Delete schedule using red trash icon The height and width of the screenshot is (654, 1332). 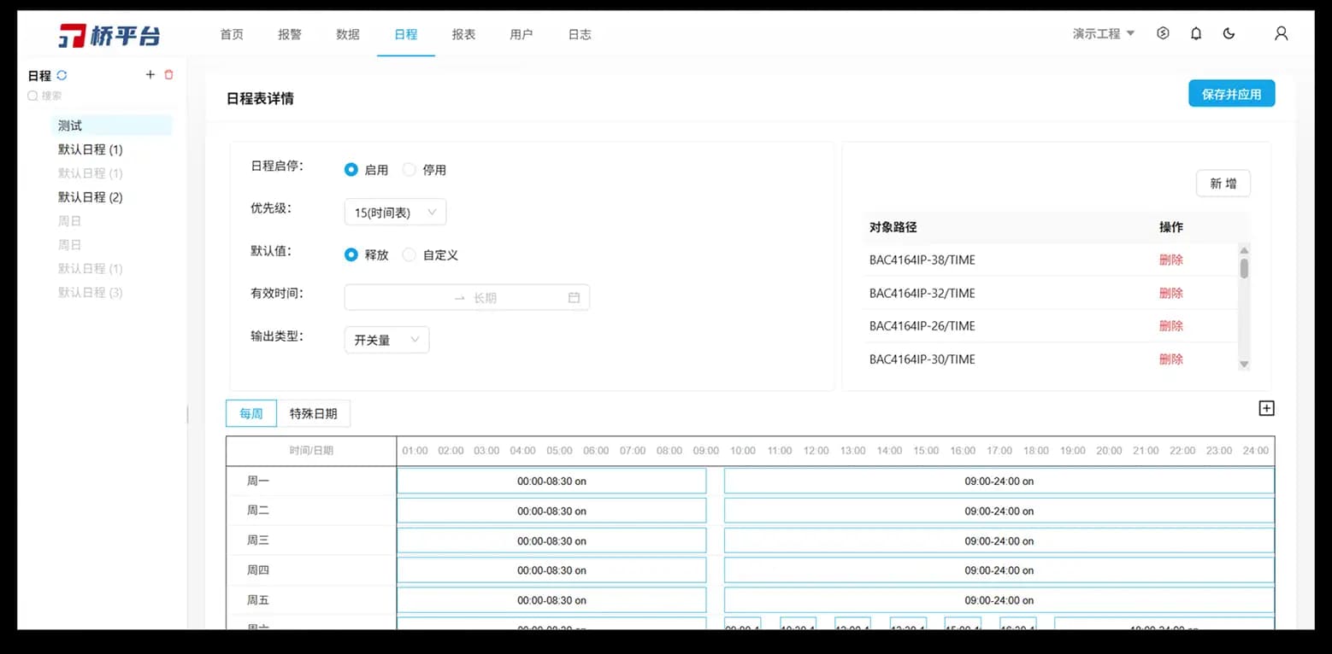(168, 75)
